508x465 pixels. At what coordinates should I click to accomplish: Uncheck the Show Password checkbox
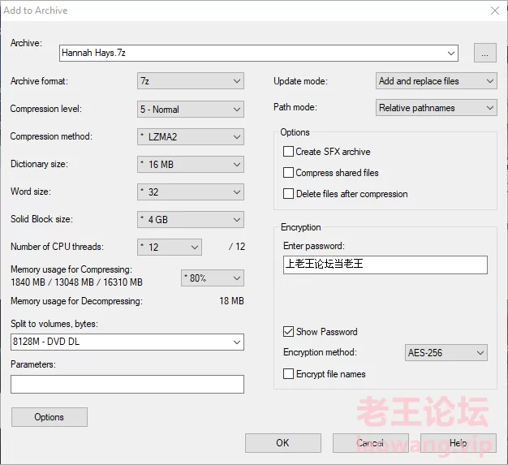288,331
